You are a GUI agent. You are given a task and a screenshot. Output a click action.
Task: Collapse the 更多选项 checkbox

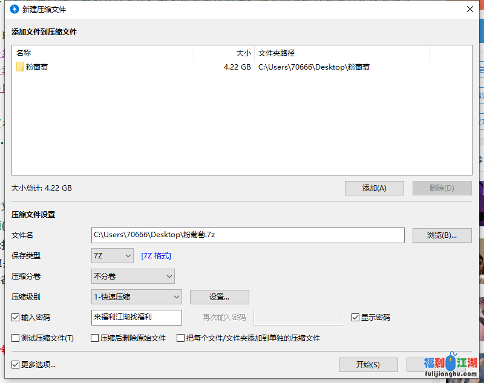pyautogui.click(x=16, y=365)
